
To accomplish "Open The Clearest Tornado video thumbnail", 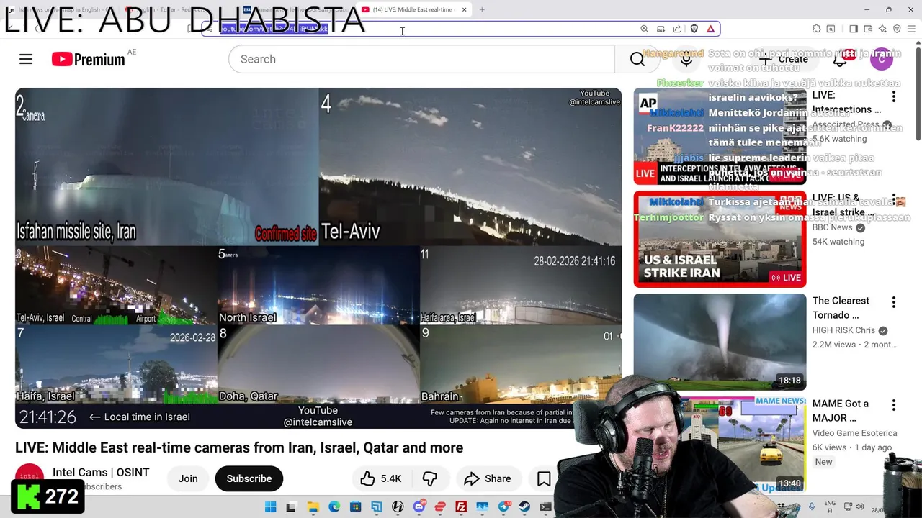I will (x=720, y=342).
